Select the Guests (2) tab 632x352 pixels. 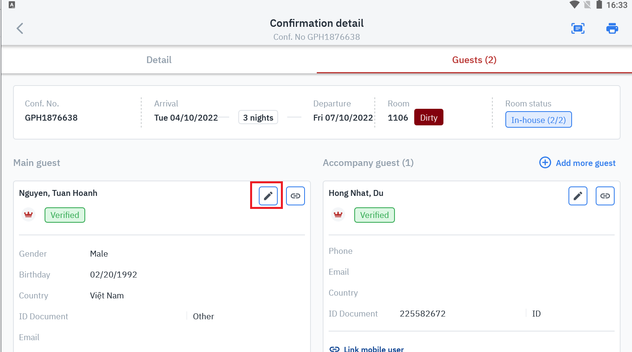tap(474, 60)
